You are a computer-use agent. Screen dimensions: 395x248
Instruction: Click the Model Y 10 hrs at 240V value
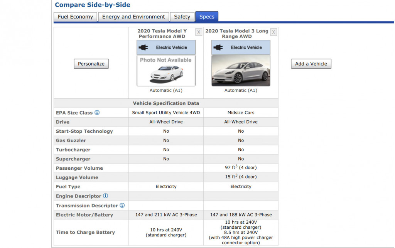166,230
